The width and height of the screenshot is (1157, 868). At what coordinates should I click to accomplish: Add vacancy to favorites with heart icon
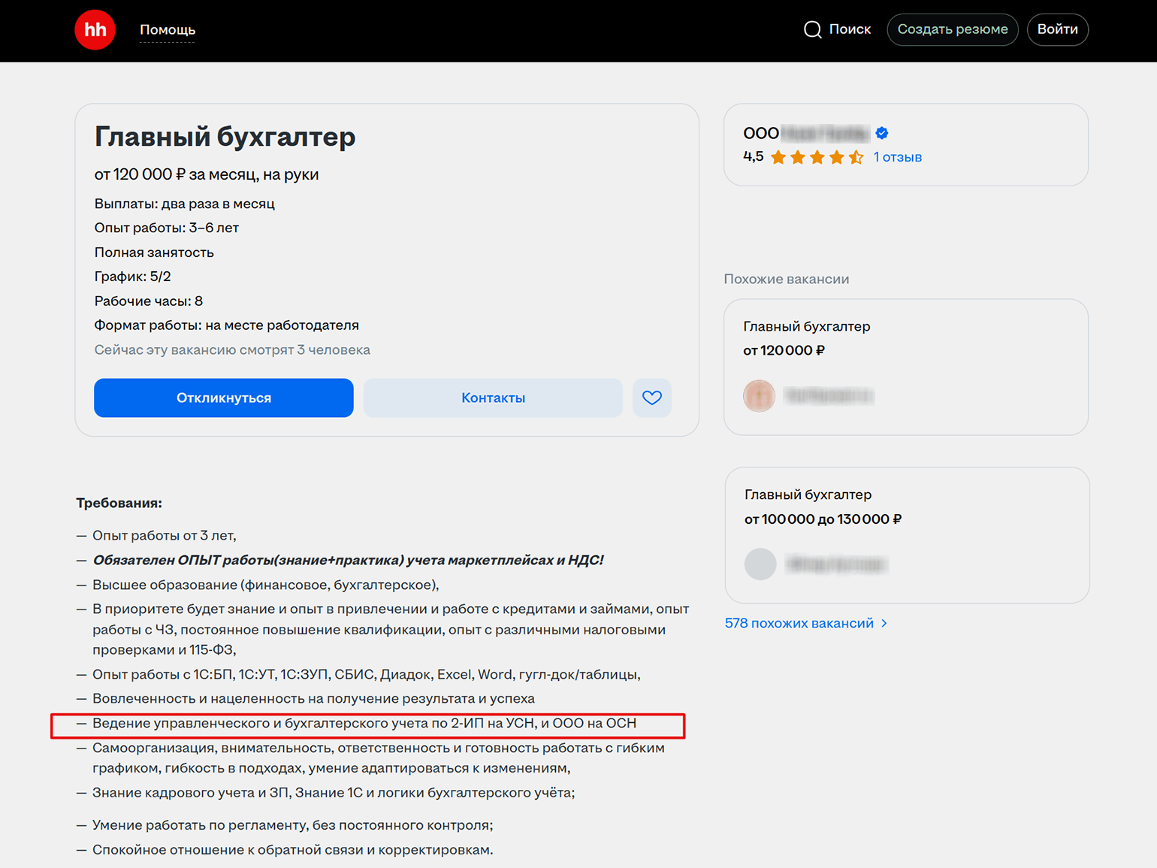tap(651, 398)
